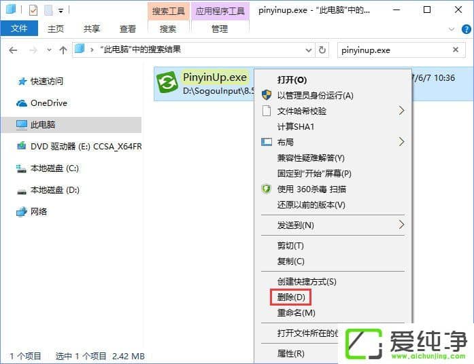
Task: Switch to the 主页 ribbon tab
Action: pyautogui.click(x=56, y=29)
